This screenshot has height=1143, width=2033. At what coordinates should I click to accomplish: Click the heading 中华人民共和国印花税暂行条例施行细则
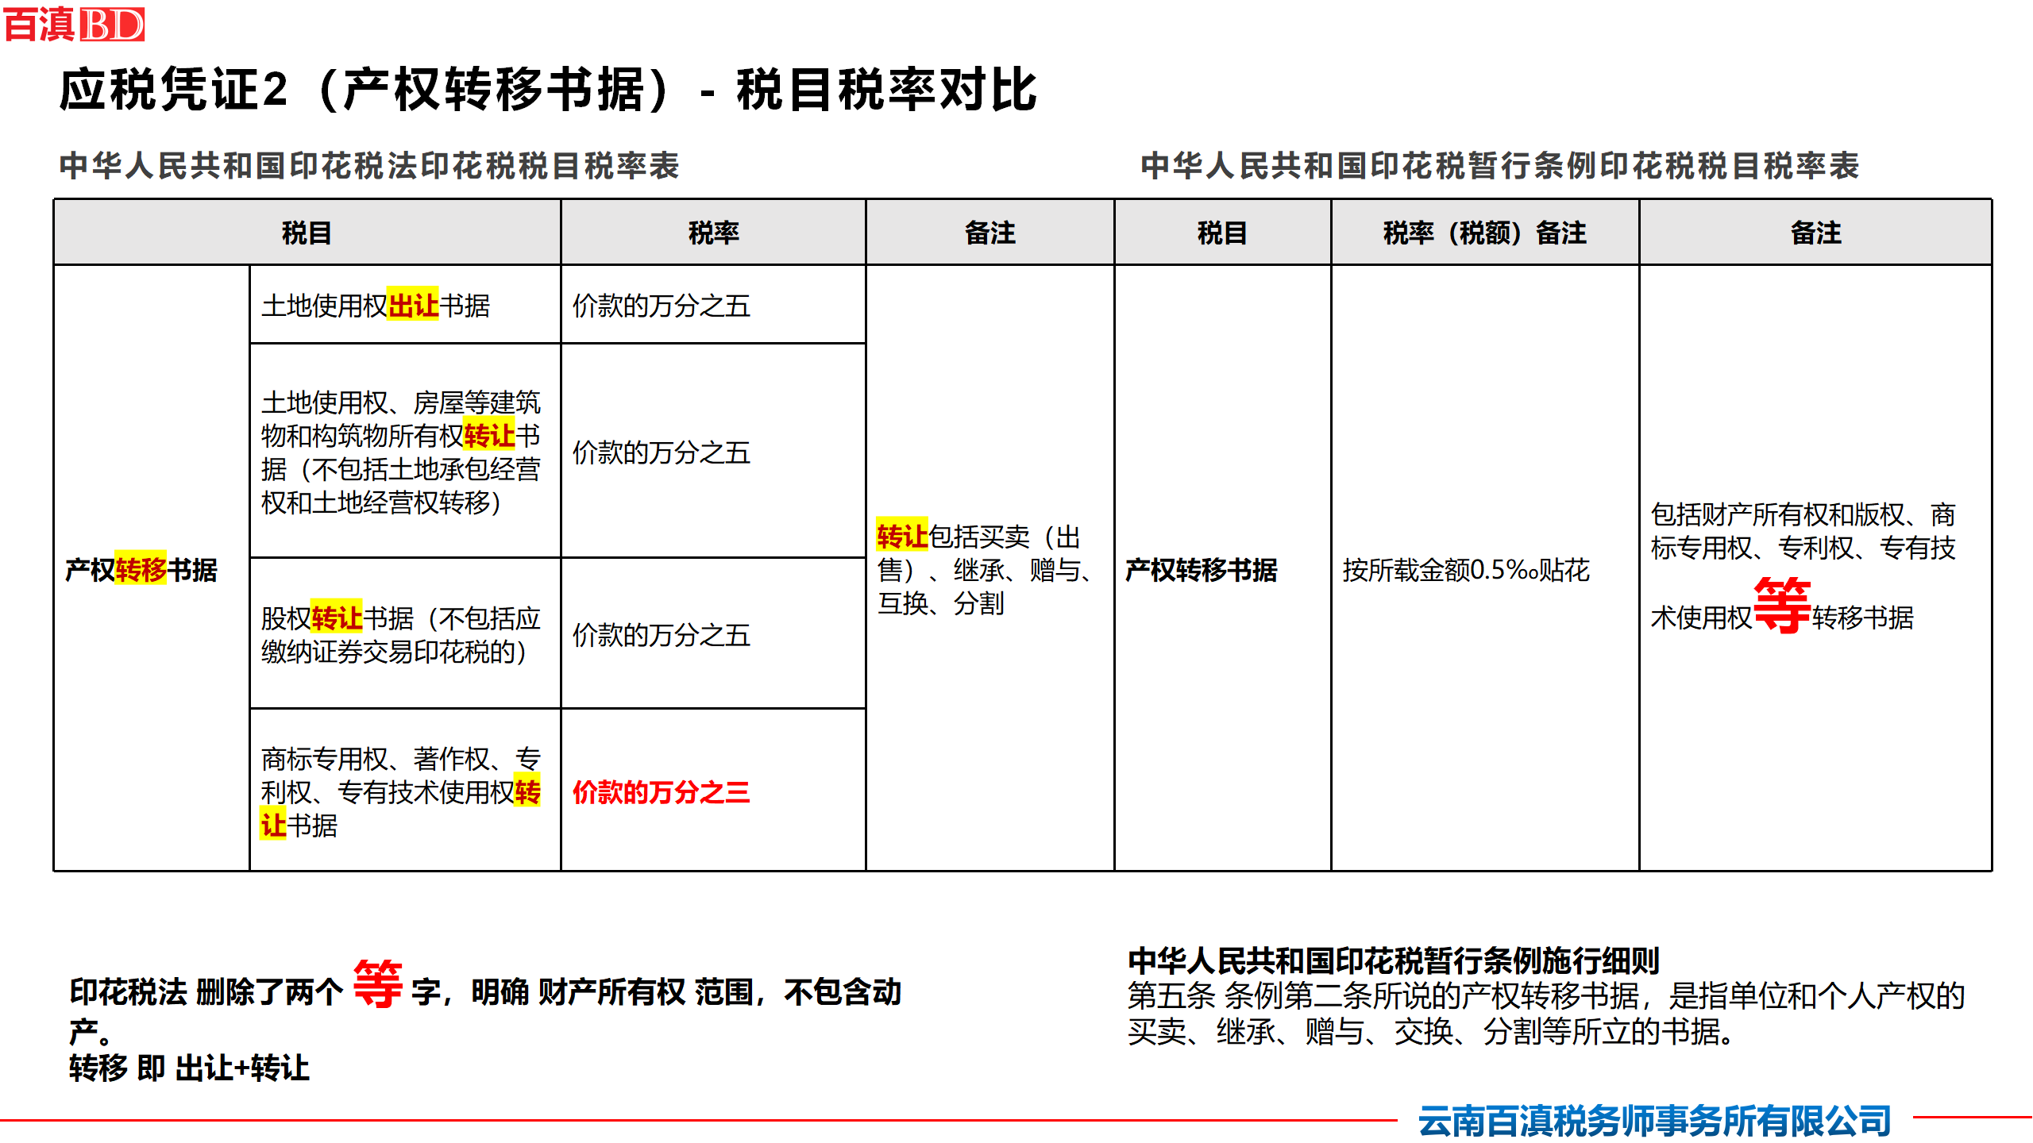(1394, 960)
